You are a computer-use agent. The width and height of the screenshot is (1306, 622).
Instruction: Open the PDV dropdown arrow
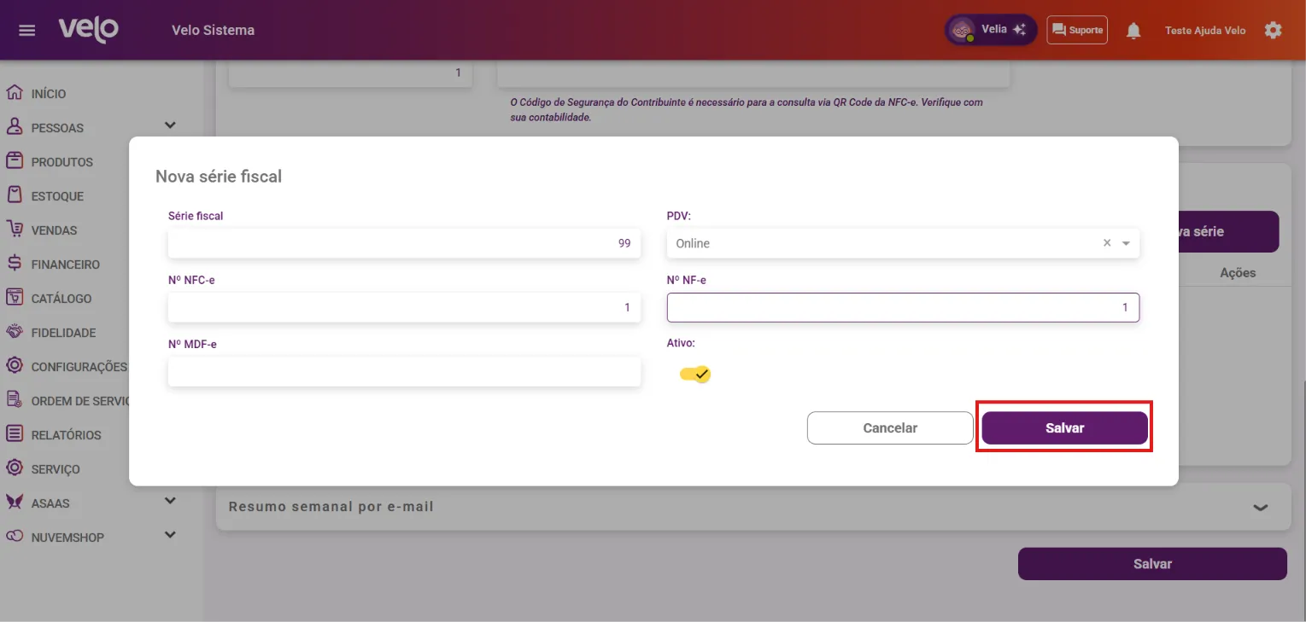[1126, 243]
